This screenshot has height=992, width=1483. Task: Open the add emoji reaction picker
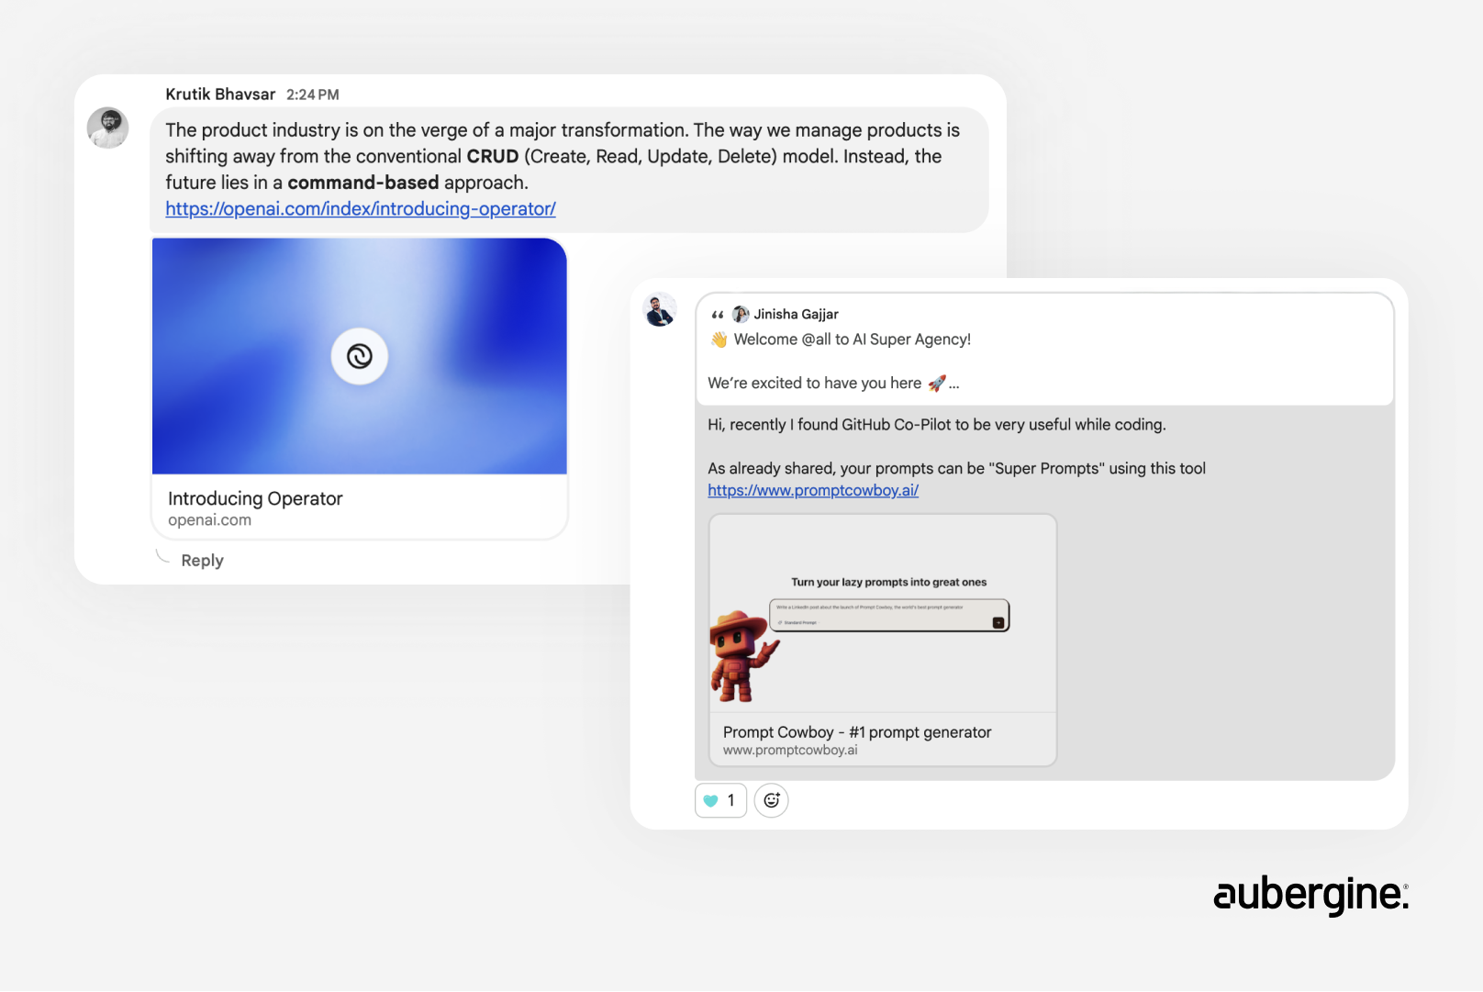click(772, 800)
